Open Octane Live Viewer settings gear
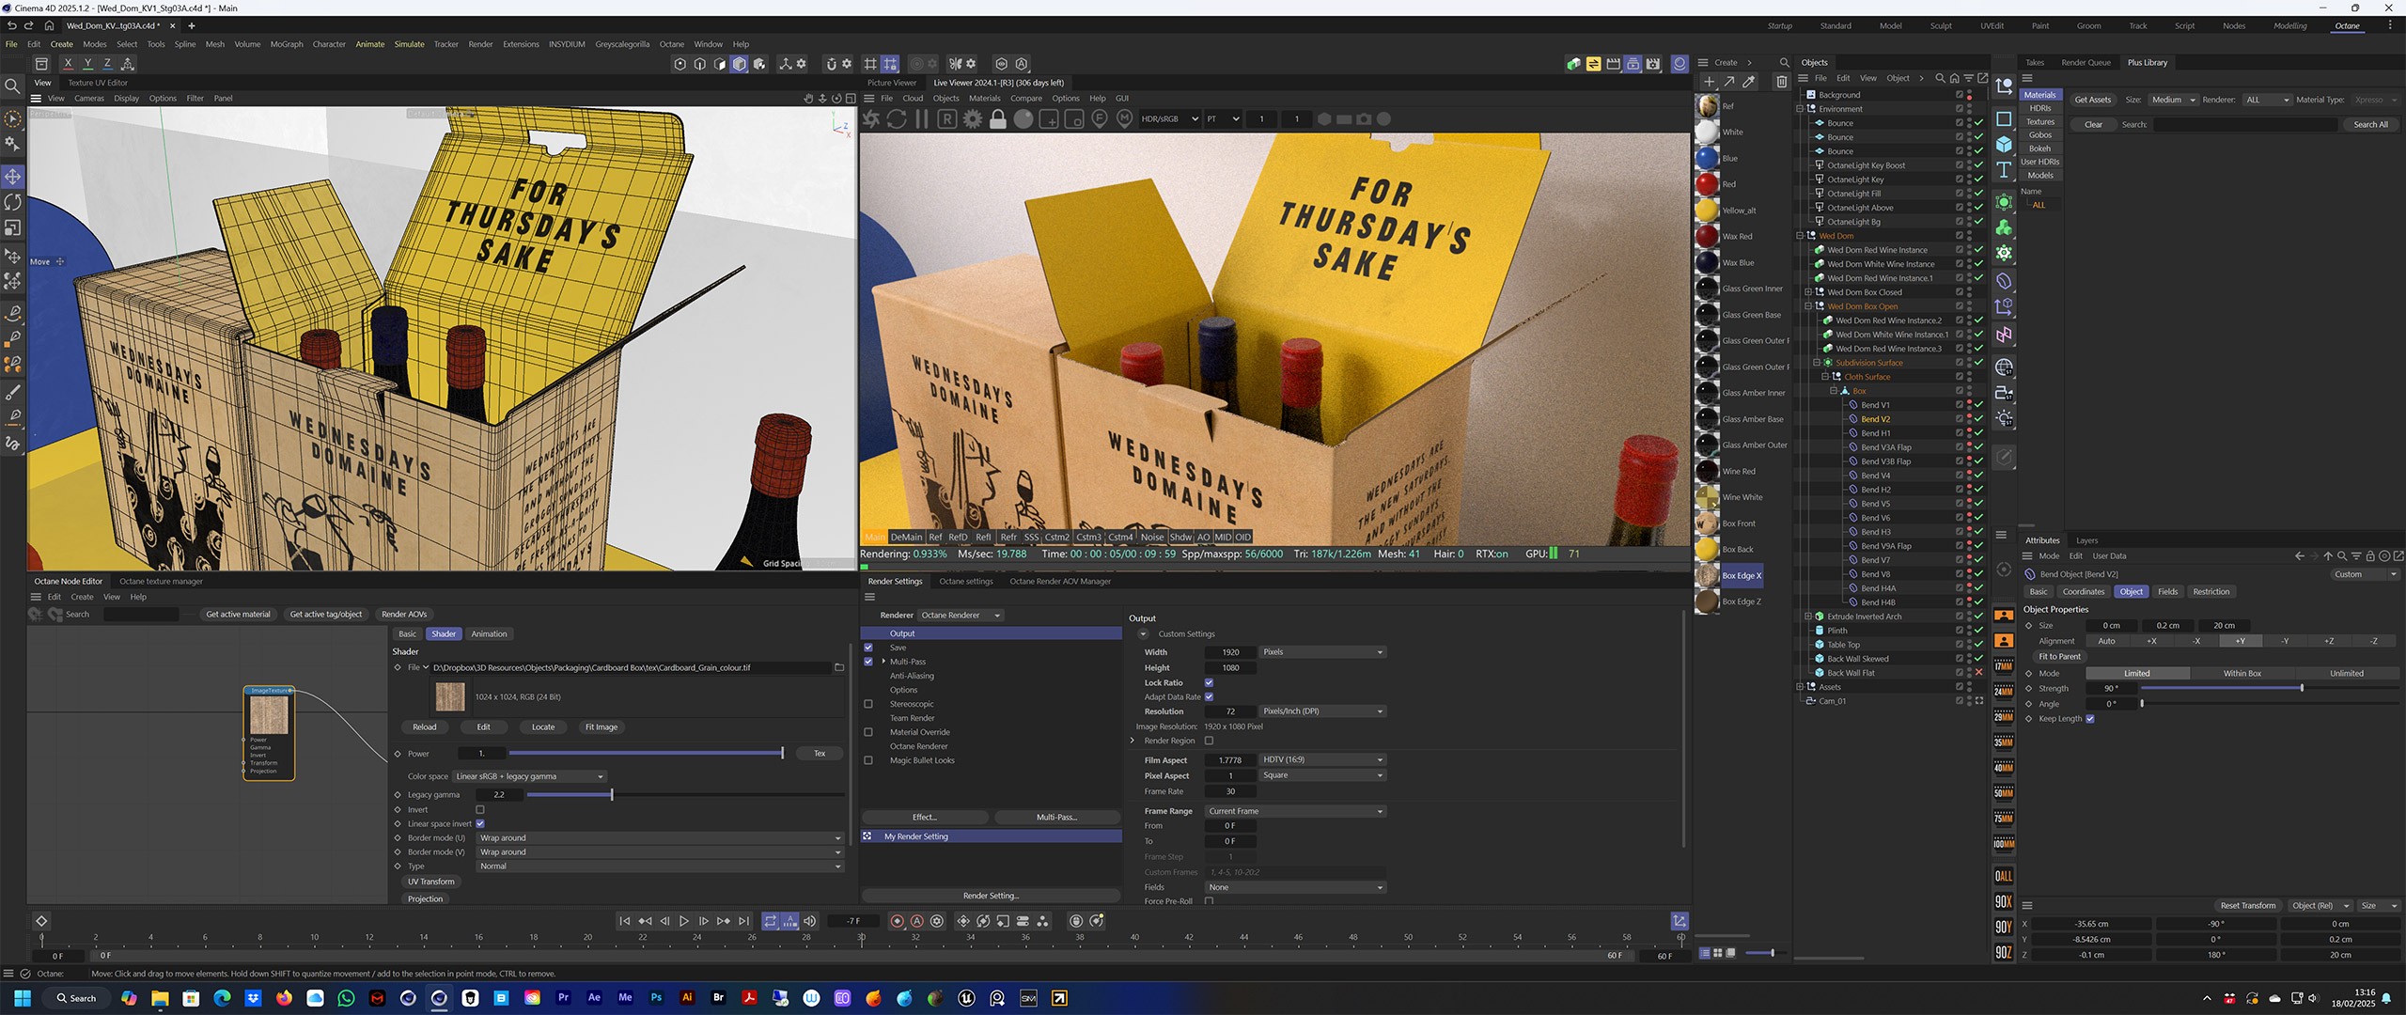 click(973, 119)
